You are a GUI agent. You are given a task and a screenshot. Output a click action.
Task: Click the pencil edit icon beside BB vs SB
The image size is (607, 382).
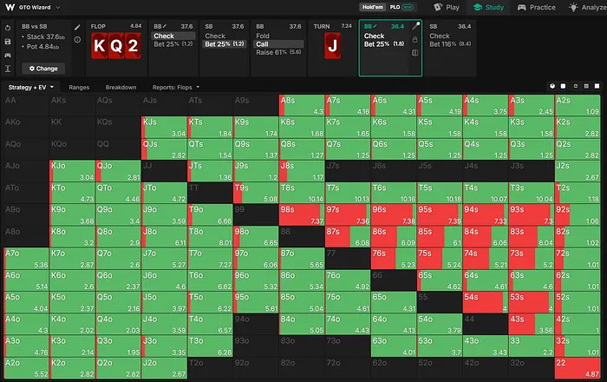coord(77,27)
